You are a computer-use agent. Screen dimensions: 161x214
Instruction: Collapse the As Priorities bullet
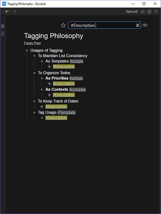(42, 78)
